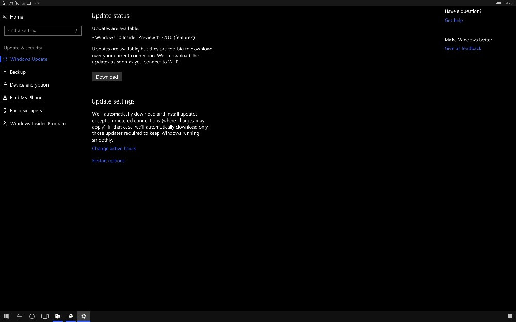516x322 pixels.
Task: Select Windows Update in sidebar
Action: point(28,59)
